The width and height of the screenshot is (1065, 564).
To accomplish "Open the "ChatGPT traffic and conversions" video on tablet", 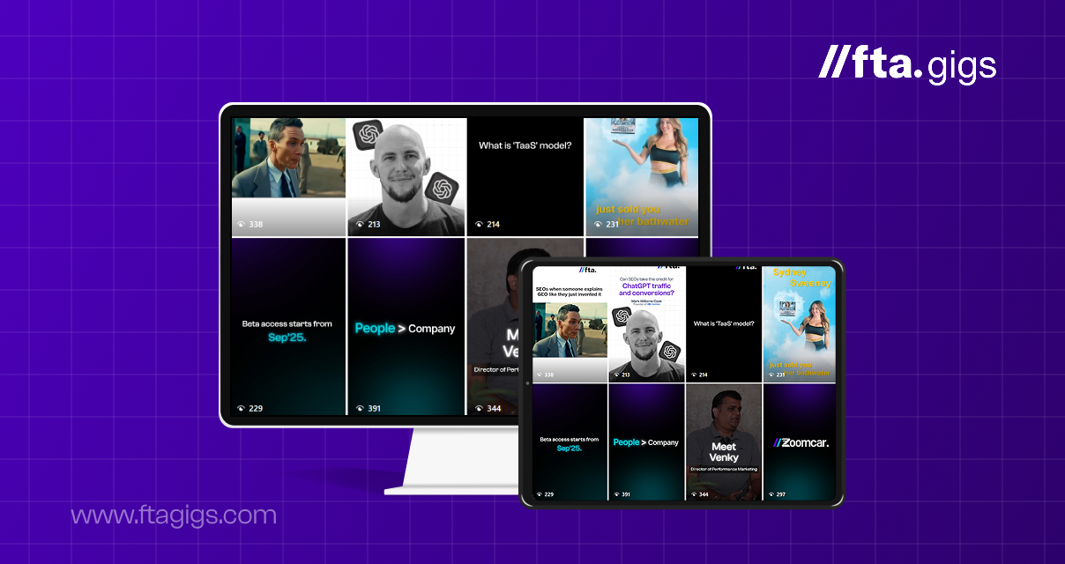I will (x=646, y=323).
